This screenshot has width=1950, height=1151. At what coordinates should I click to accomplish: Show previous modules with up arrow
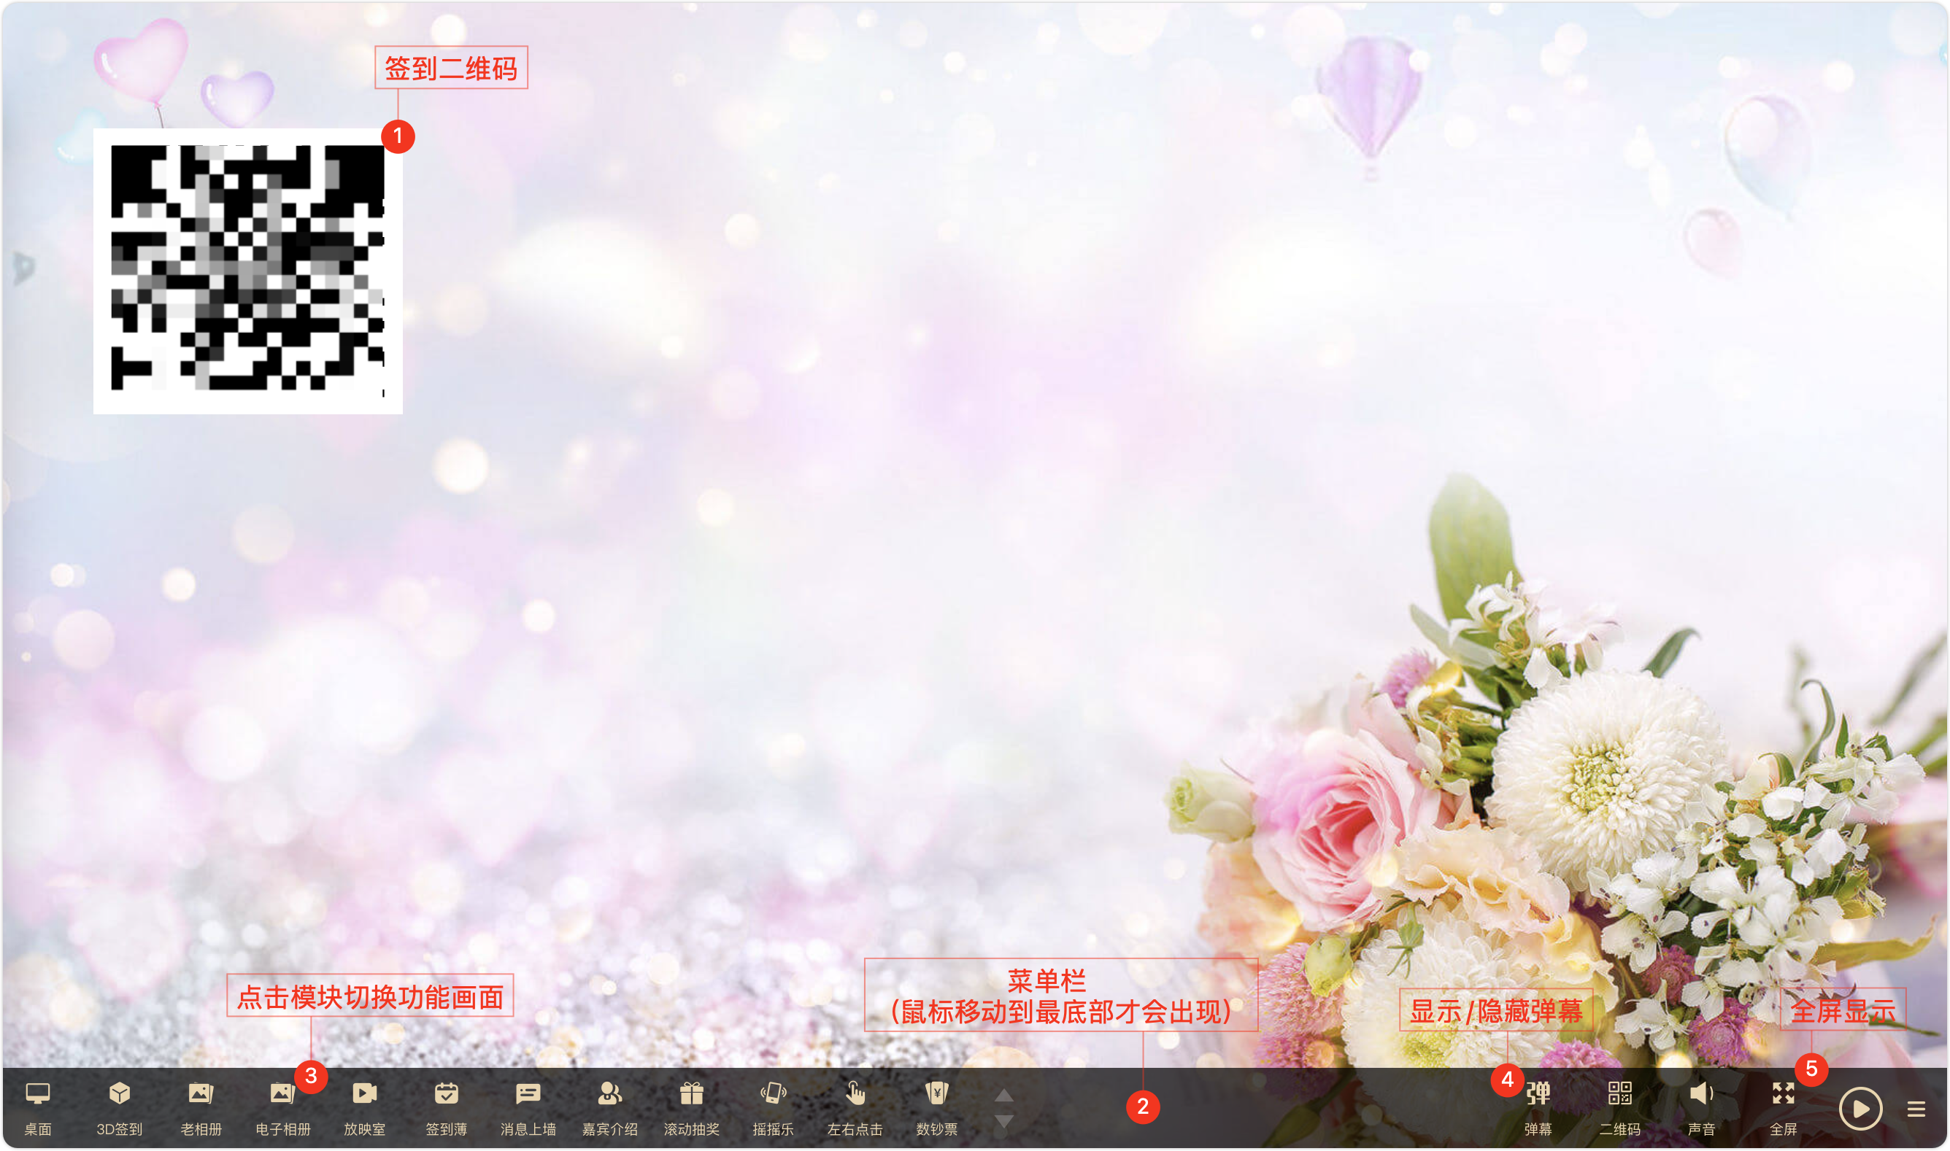tap(1003, 1095)
